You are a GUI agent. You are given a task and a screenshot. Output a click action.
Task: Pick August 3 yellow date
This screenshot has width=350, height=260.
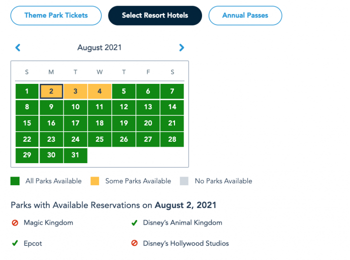point(75,91)
